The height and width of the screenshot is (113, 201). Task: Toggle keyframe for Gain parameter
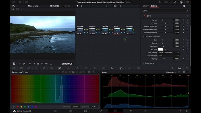tap(184, 40)
